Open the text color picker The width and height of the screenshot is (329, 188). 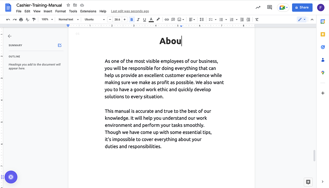[151, 19]
